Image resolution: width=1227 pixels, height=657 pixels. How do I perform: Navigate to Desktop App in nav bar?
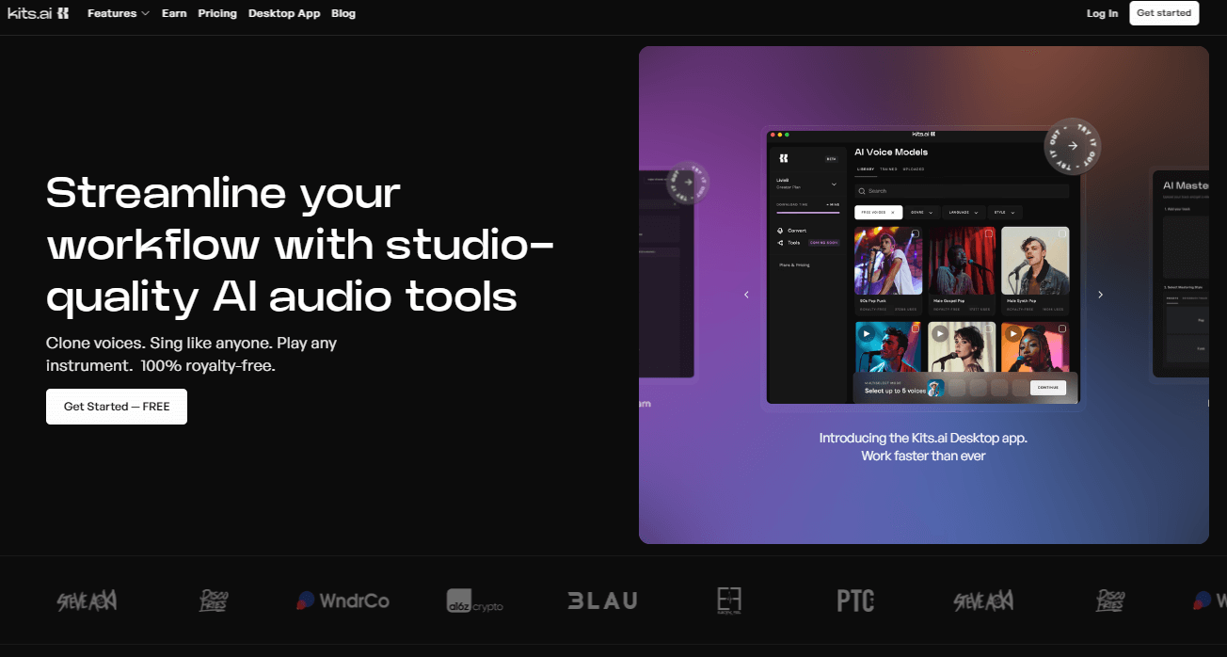(284, 13)
